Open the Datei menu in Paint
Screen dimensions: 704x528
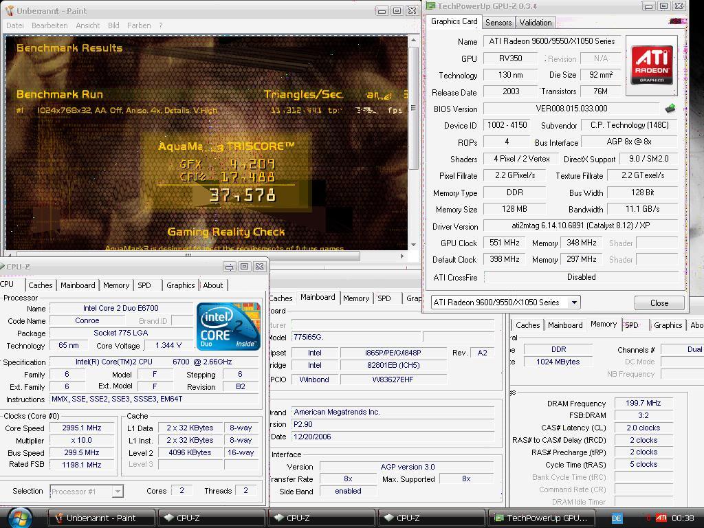[15, 25]
